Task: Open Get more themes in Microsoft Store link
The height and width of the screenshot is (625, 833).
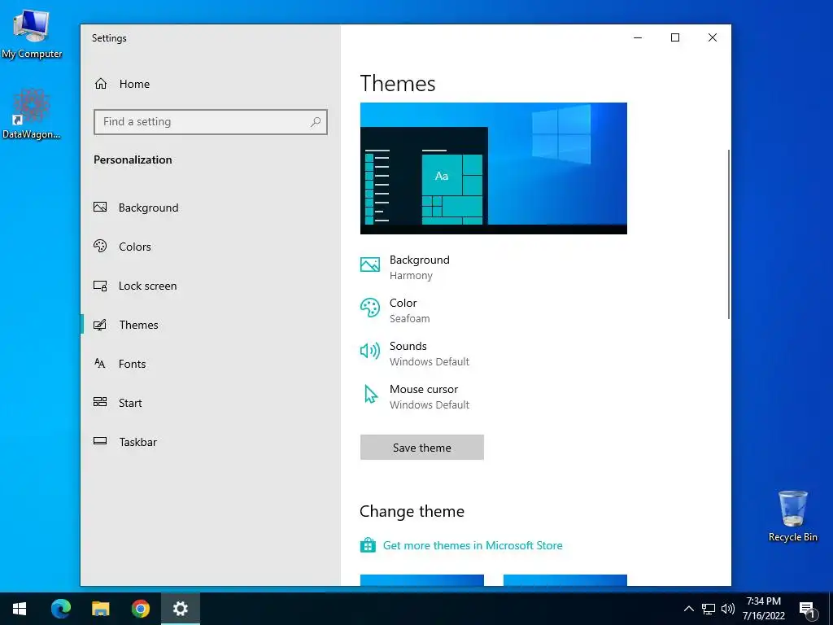Action: click(x=473, y=545)
